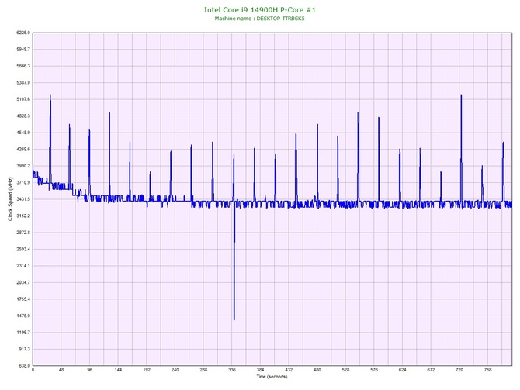This screenshot has width=520, height=390.
Task: Click the 'Time (seconds)' axis label
Action: click(x=272, y=377)
